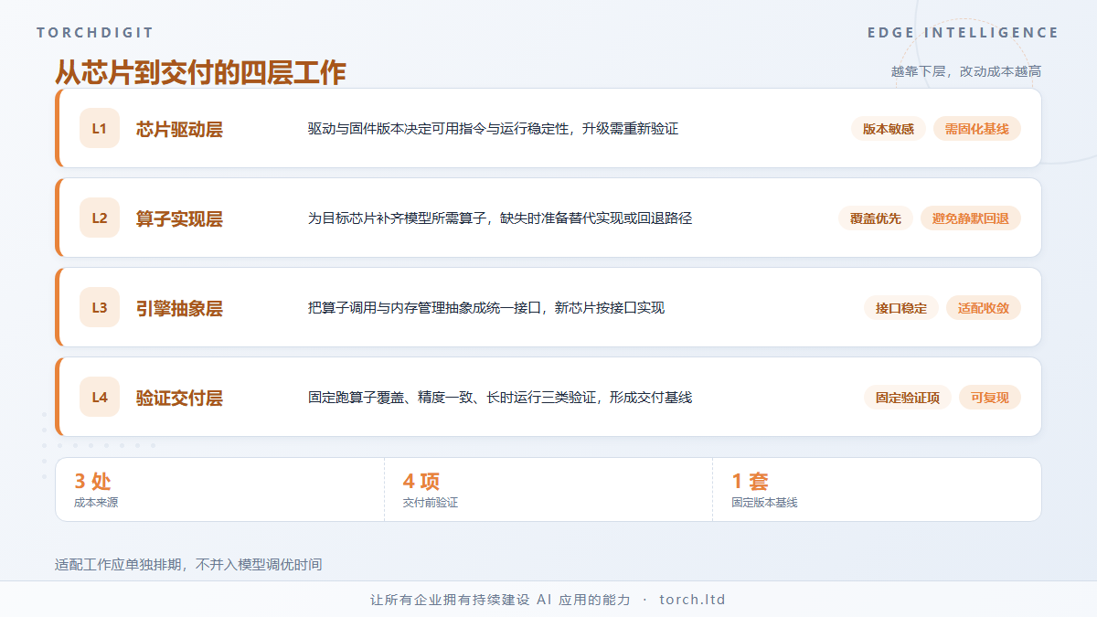The height and width of the screenshot is (617, 1097).
Task: Click the description starting 固定跑算子覆盖
Action: tap(500, 398)
